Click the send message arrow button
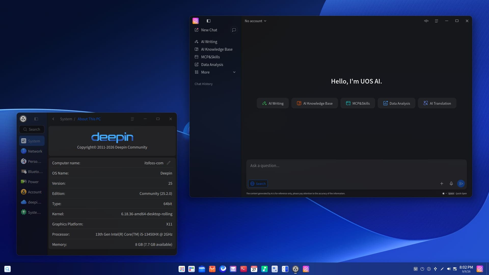489x275 pixels. pyautogui.click(x=461, y=184)
